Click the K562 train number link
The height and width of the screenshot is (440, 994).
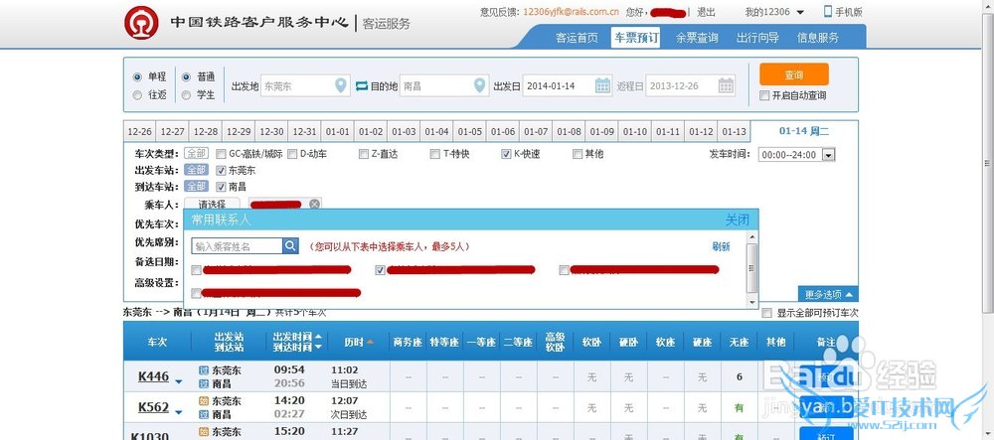coord(153,407)
